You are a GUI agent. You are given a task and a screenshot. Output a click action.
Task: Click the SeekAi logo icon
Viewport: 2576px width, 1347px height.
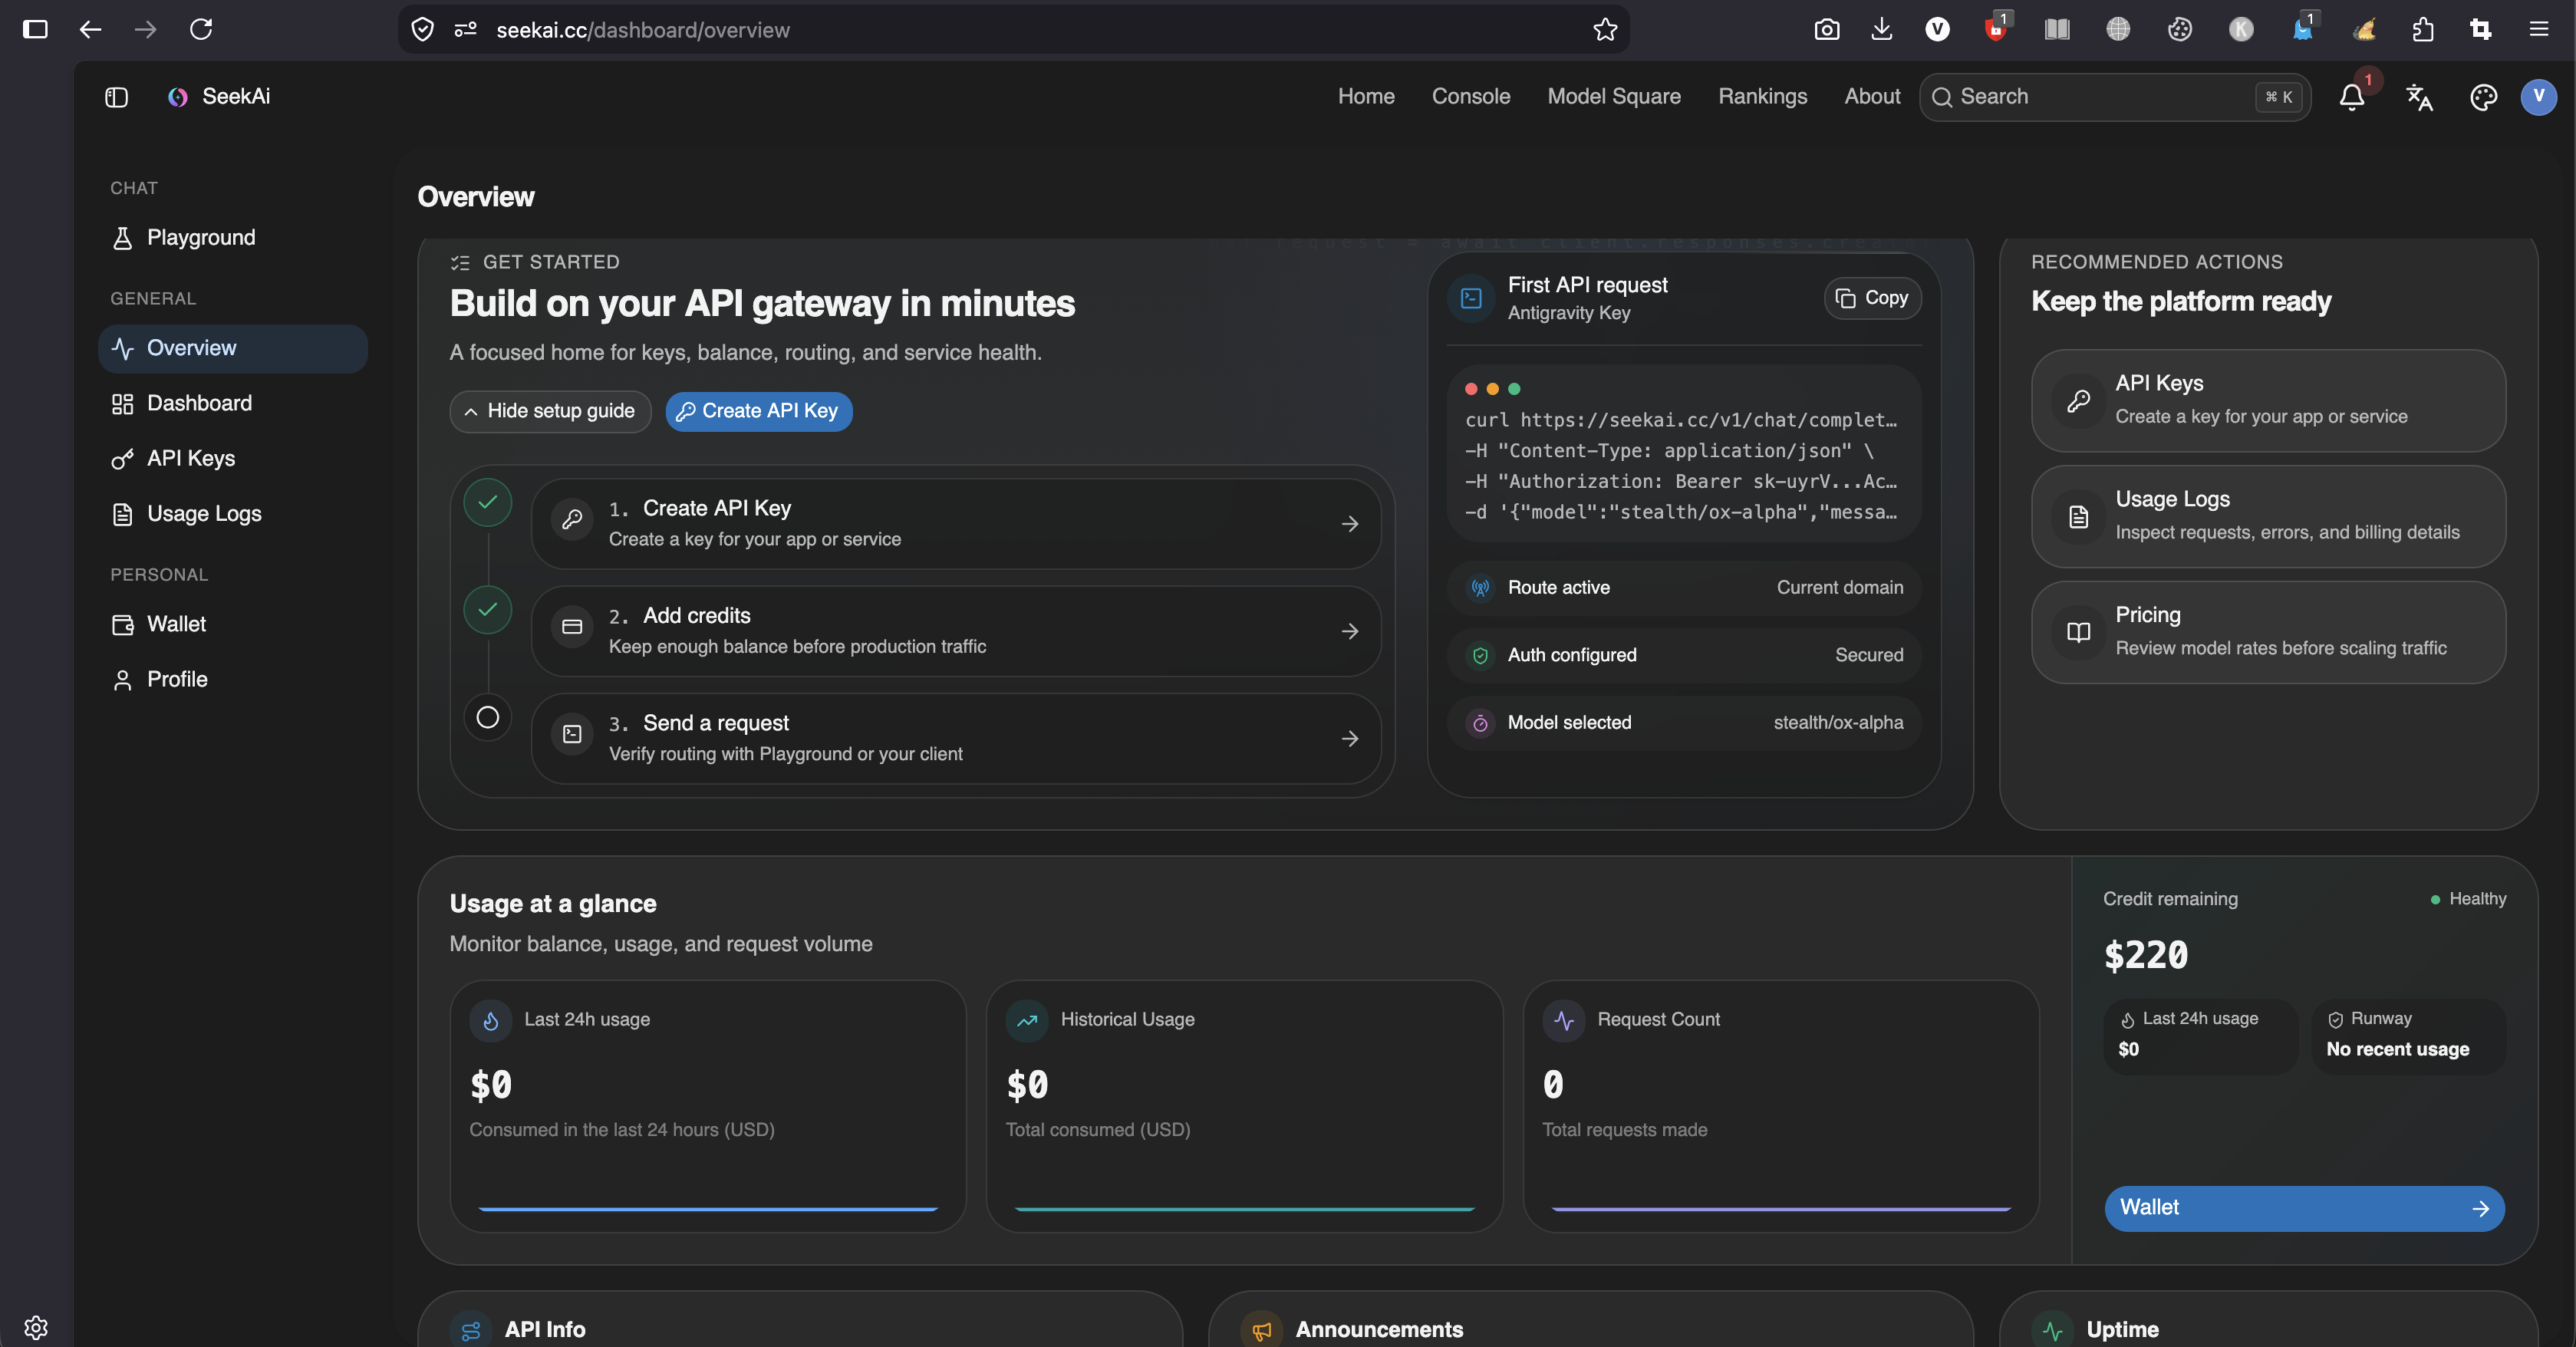[178, 97]
